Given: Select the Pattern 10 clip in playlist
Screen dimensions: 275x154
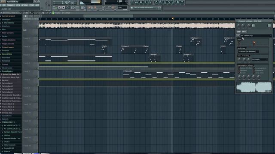Looking at the screenshot, I should pyautogui.click(x=179, y=74).
